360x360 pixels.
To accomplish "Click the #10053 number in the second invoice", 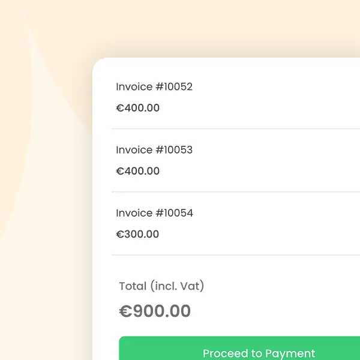I will (174, 150).
